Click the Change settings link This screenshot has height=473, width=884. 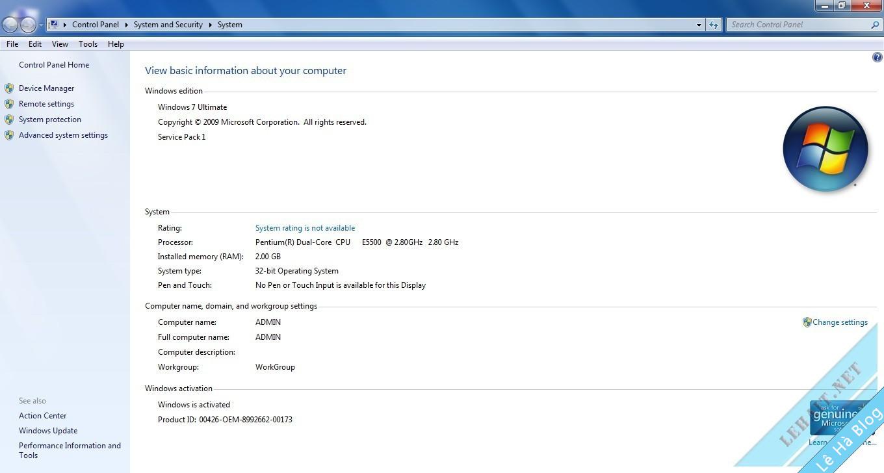point(840,322)
